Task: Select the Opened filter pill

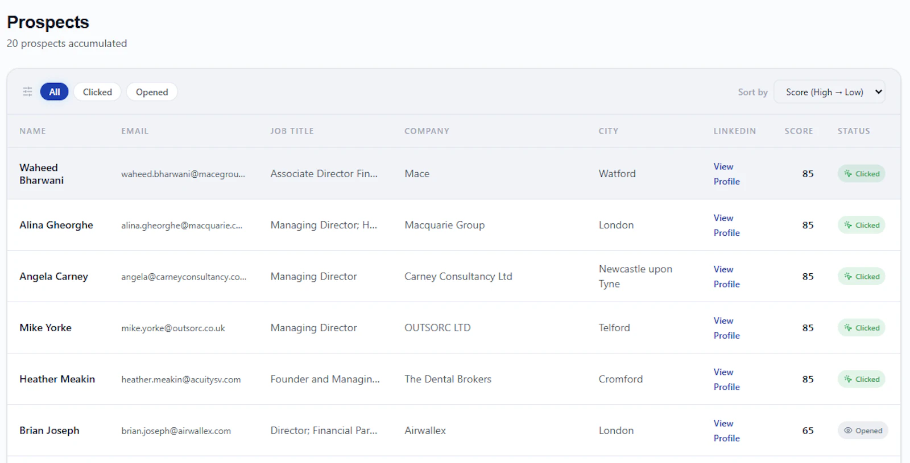Action: coord(152,91)
